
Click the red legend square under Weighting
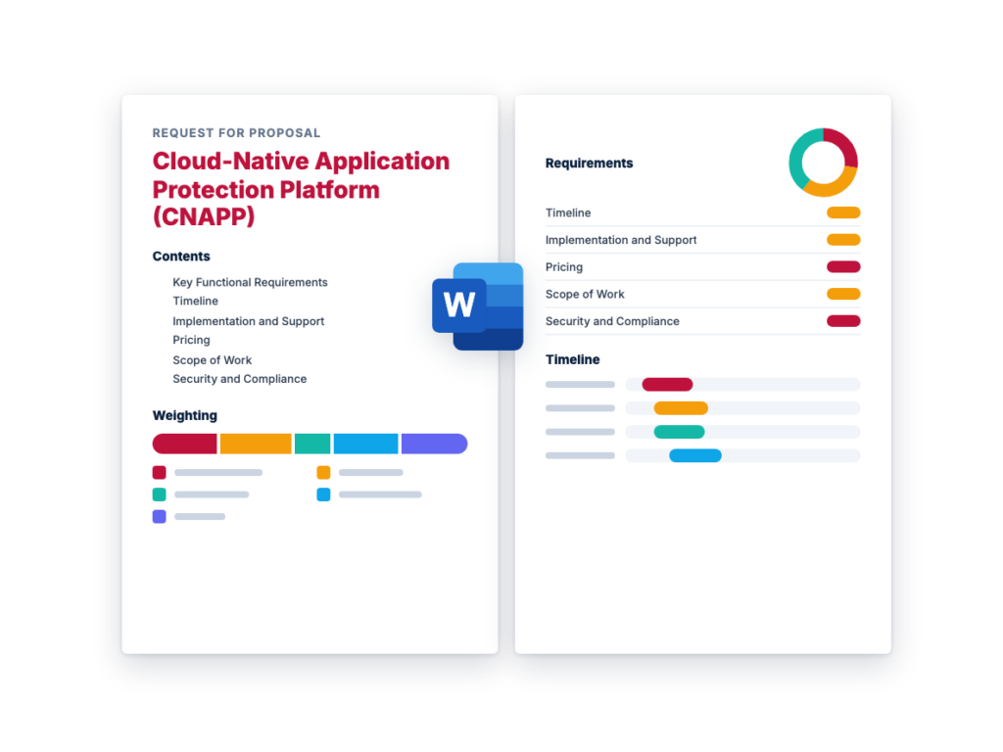[160, 473]
